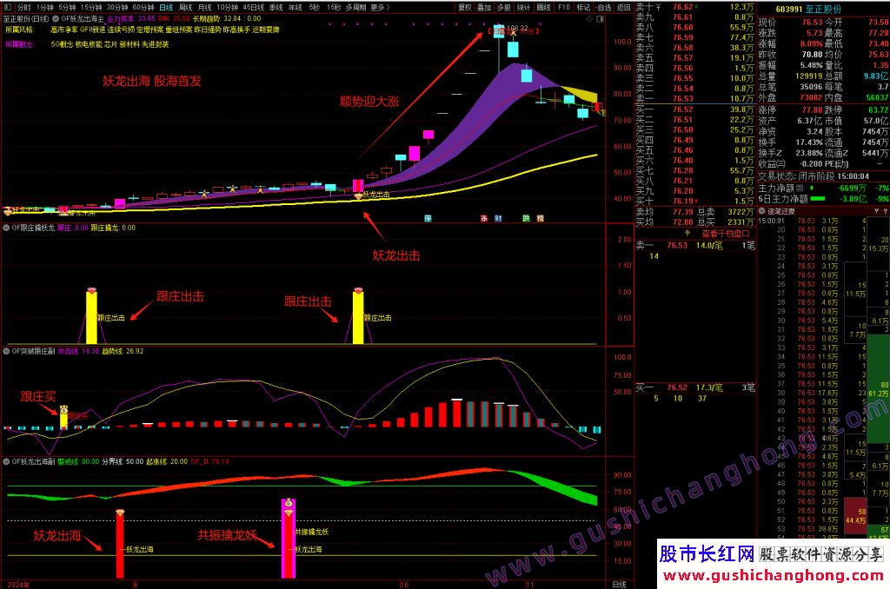Click the diamond signal icon above first 跟庄出击 bar
Screen dimensions: 890x589
click(x=91, y=290)
